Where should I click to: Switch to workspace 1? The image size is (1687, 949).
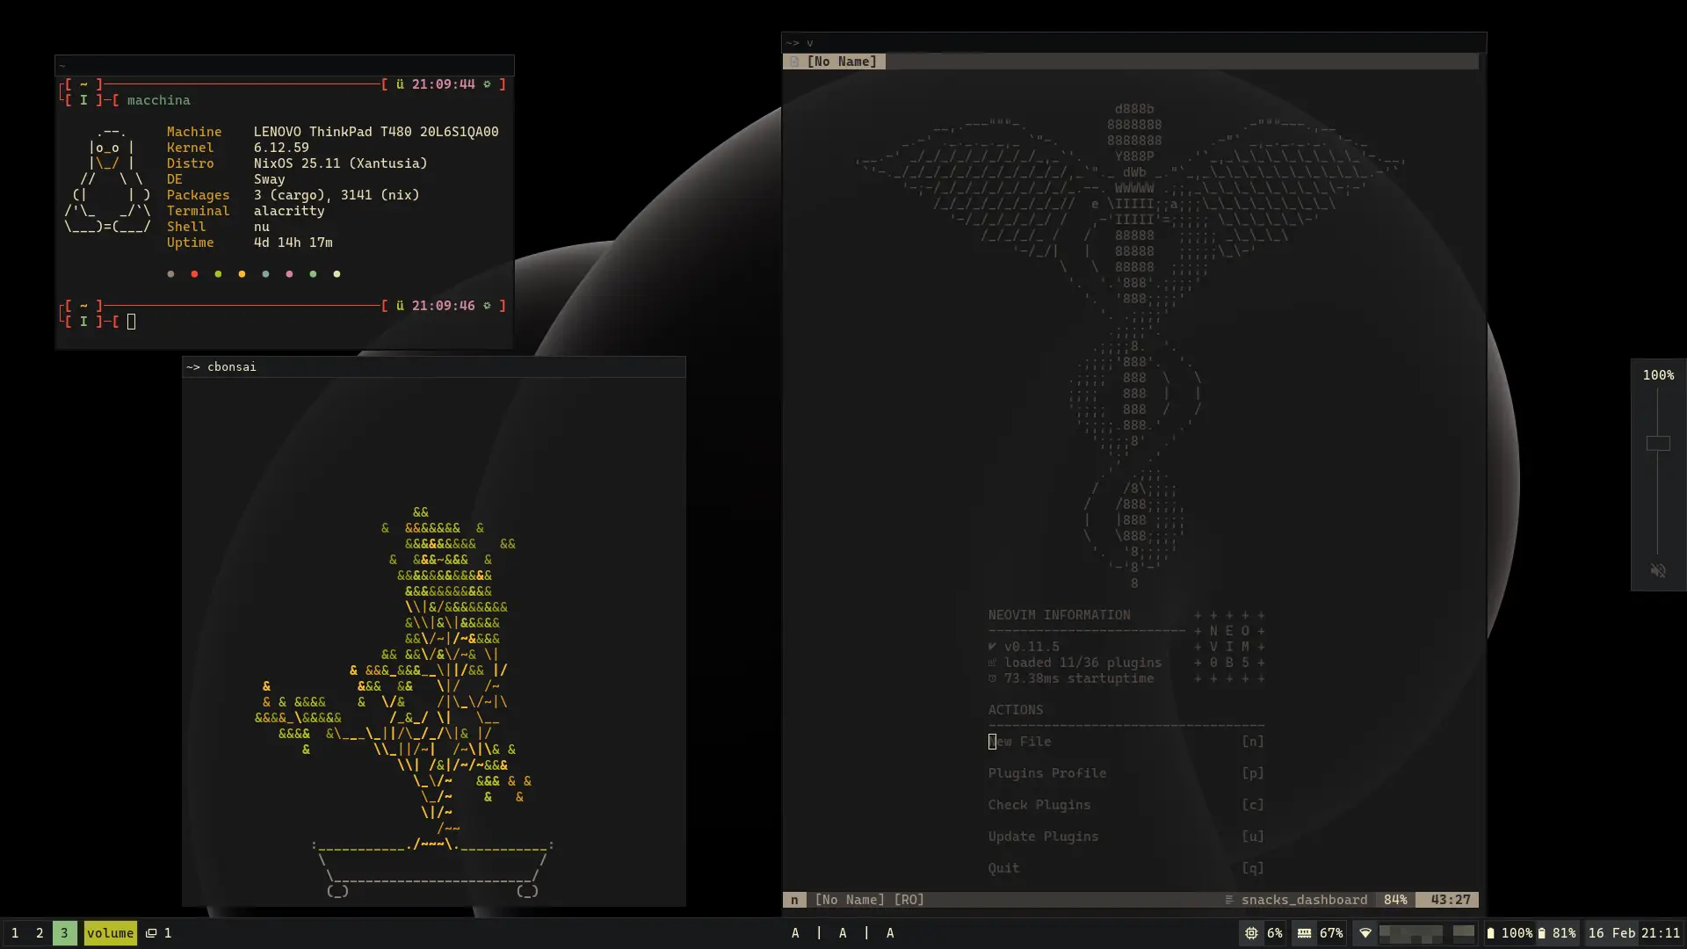click(x=14, y=933)
